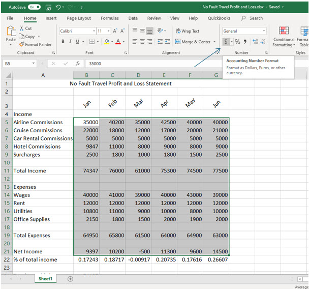Apply Underline formatting
The image size is (310, 290).
click(77, 41)
